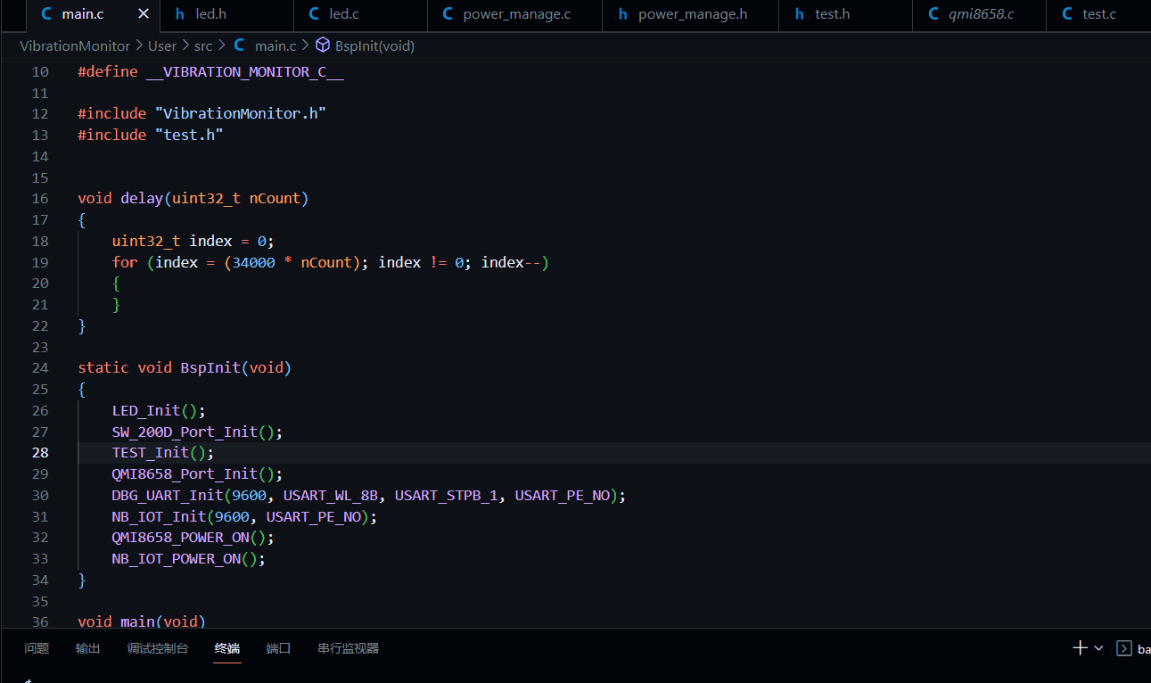Screen dimensions: 1151x683
Task: Click the uint32_t index = 0; line
Action: [193, 242]
